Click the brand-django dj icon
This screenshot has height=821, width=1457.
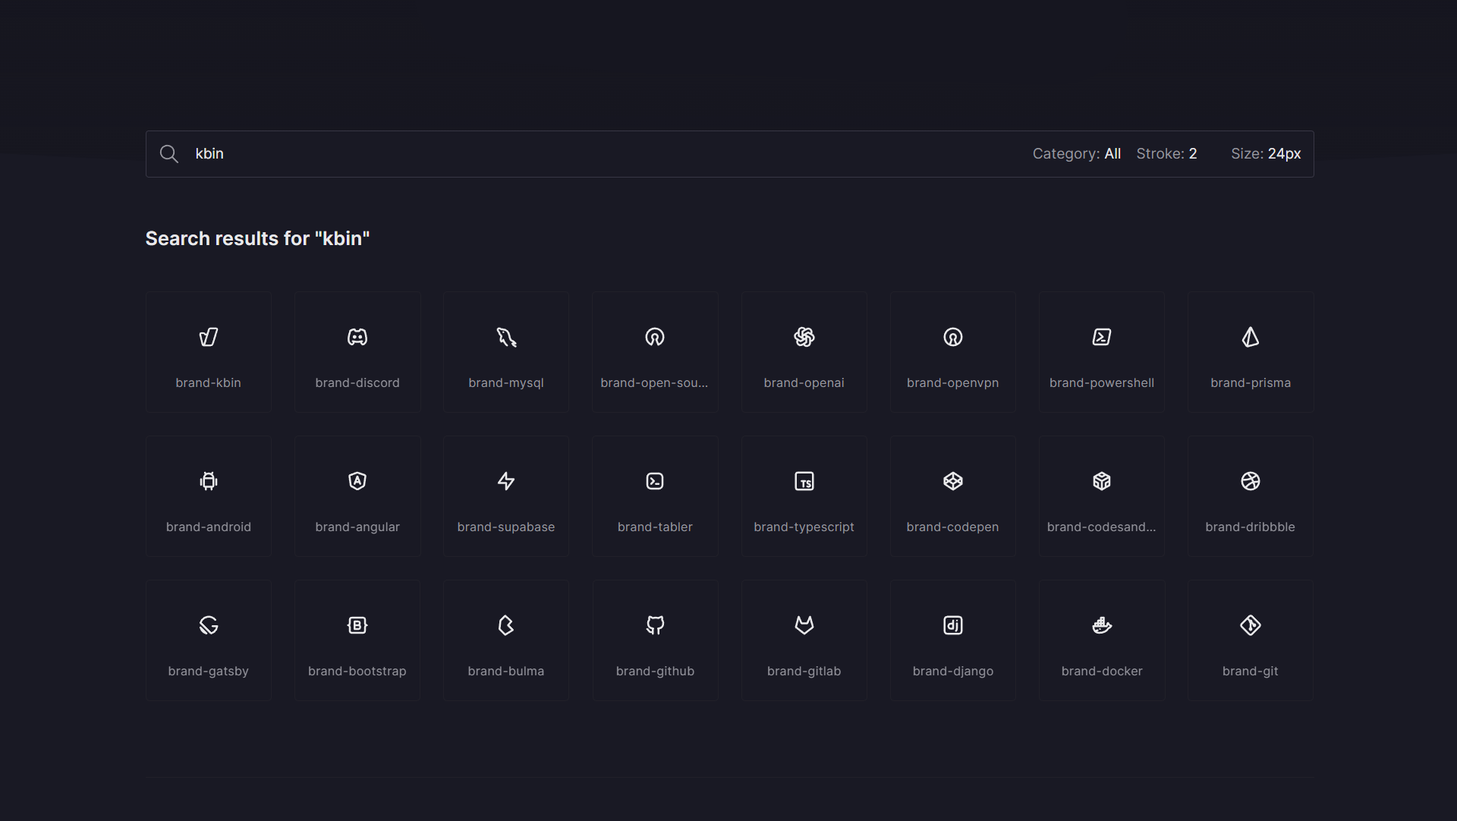pos(953,625)
